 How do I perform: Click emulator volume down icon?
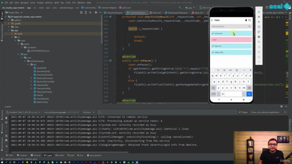(x=259, y=22)
